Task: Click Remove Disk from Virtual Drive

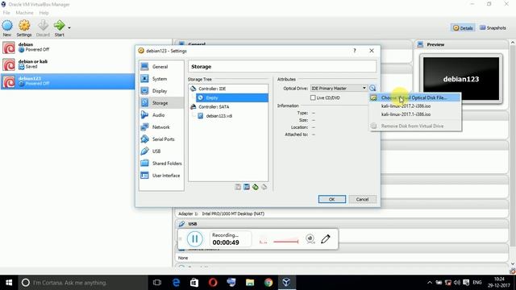Action: pos(414,126)
